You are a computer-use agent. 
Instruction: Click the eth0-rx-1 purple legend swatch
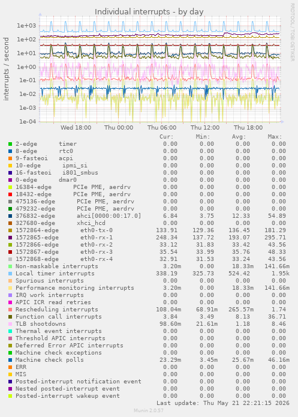click(10, 238)
